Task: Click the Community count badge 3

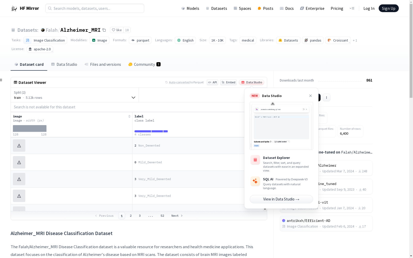Action: [x=158, y=64]
